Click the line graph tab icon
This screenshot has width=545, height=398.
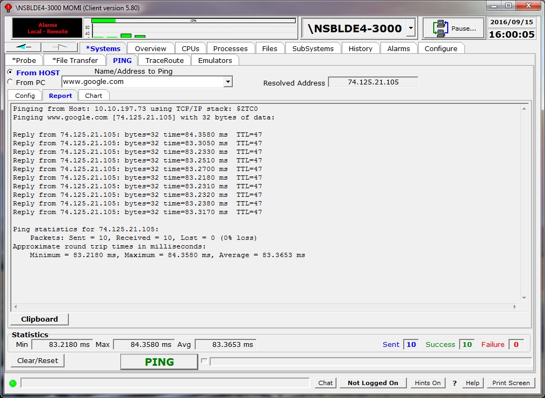(60, 48)
